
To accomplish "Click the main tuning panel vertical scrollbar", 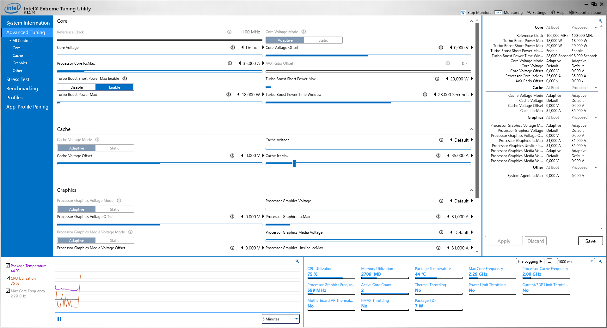I will point(477,110).
